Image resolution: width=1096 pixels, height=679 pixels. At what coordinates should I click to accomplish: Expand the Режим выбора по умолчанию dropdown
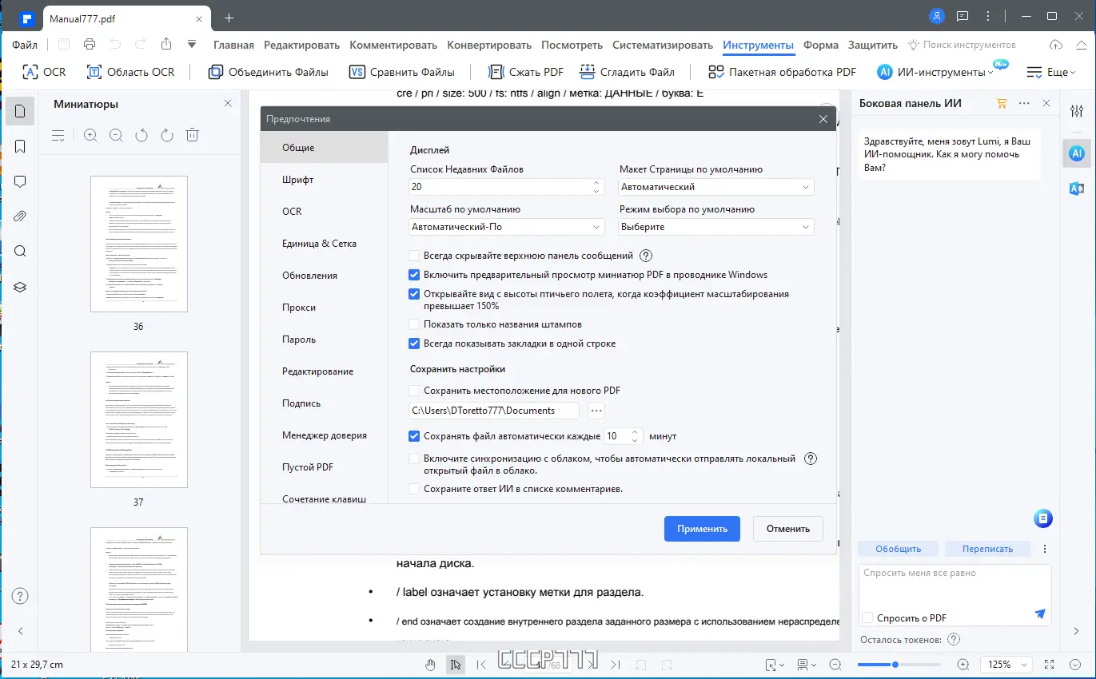pos(715,226)
